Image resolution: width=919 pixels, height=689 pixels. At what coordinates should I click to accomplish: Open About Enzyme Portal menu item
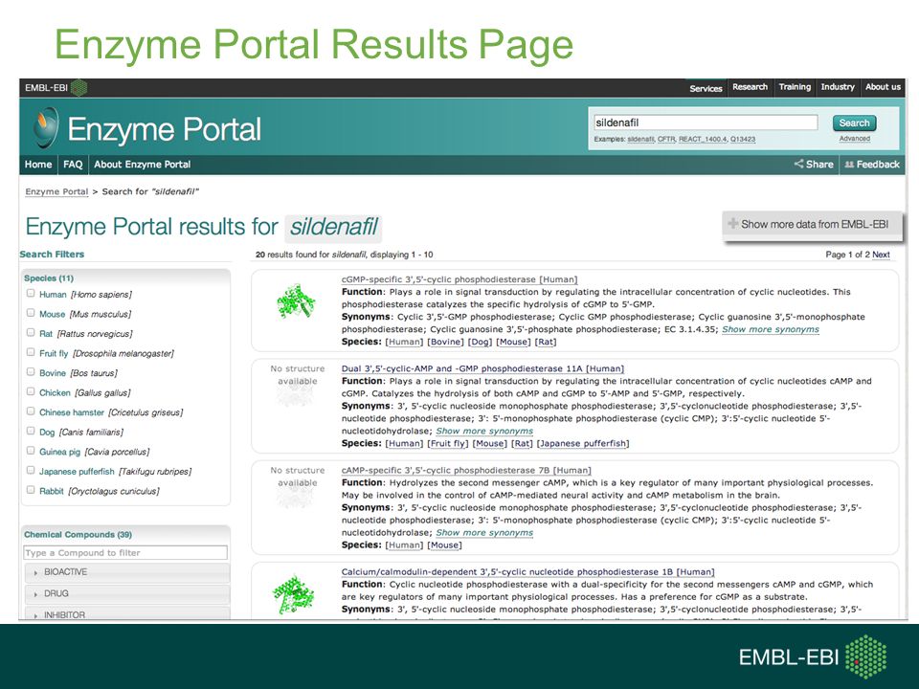(x=143, y=165)
